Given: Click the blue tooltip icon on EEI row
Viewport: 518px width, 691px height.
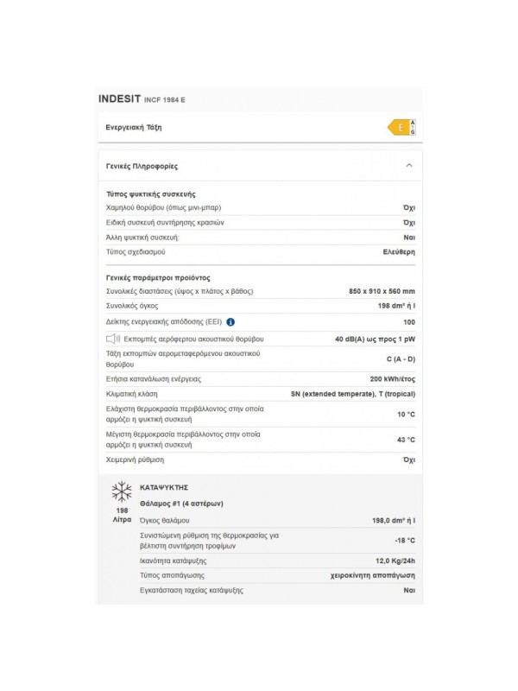Looking at the screenshot, I should [x=232, y=321].
